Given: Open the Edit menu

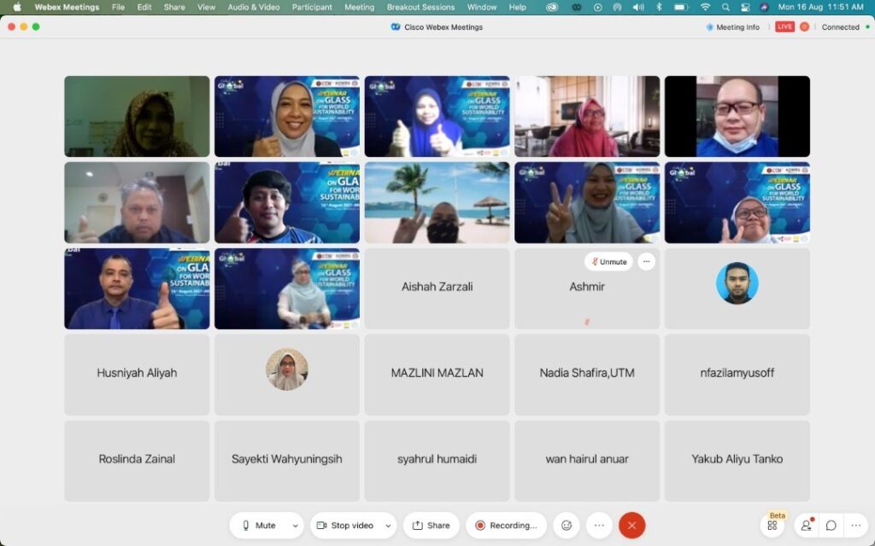Looking at the screenshot, I should point(144,7).
